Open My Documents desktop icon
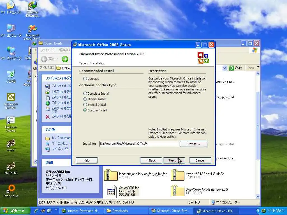 click(x=11, y=8)
